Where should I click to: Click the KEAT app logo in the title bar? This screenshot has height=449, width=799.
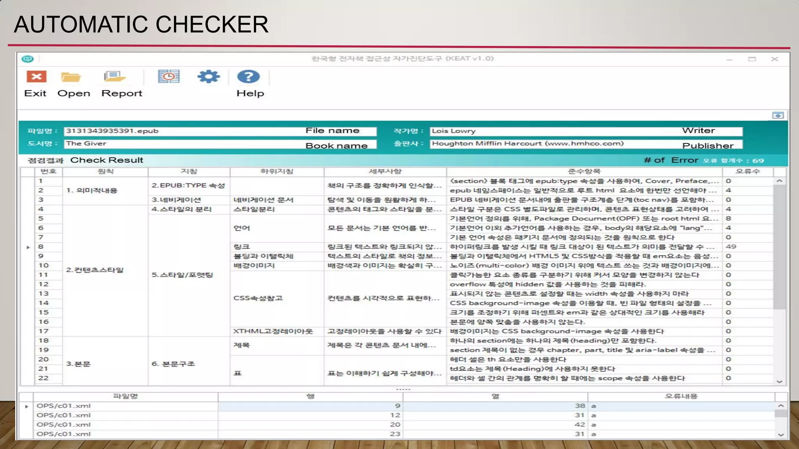point(28,59)
